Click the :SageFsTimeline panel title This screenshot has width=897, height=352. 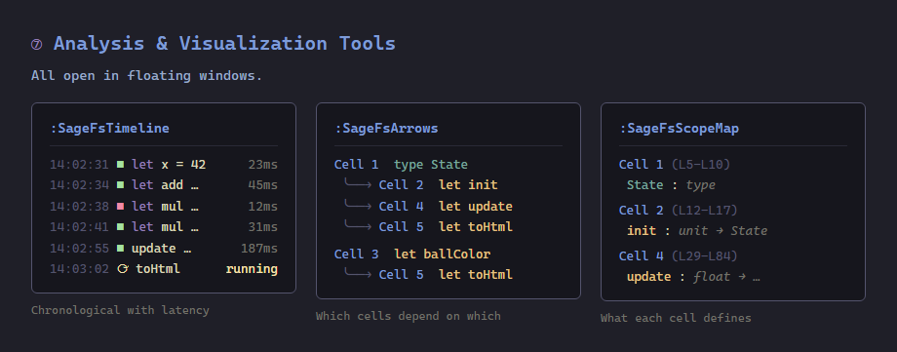pyautogui.click(x=109, y=128)
